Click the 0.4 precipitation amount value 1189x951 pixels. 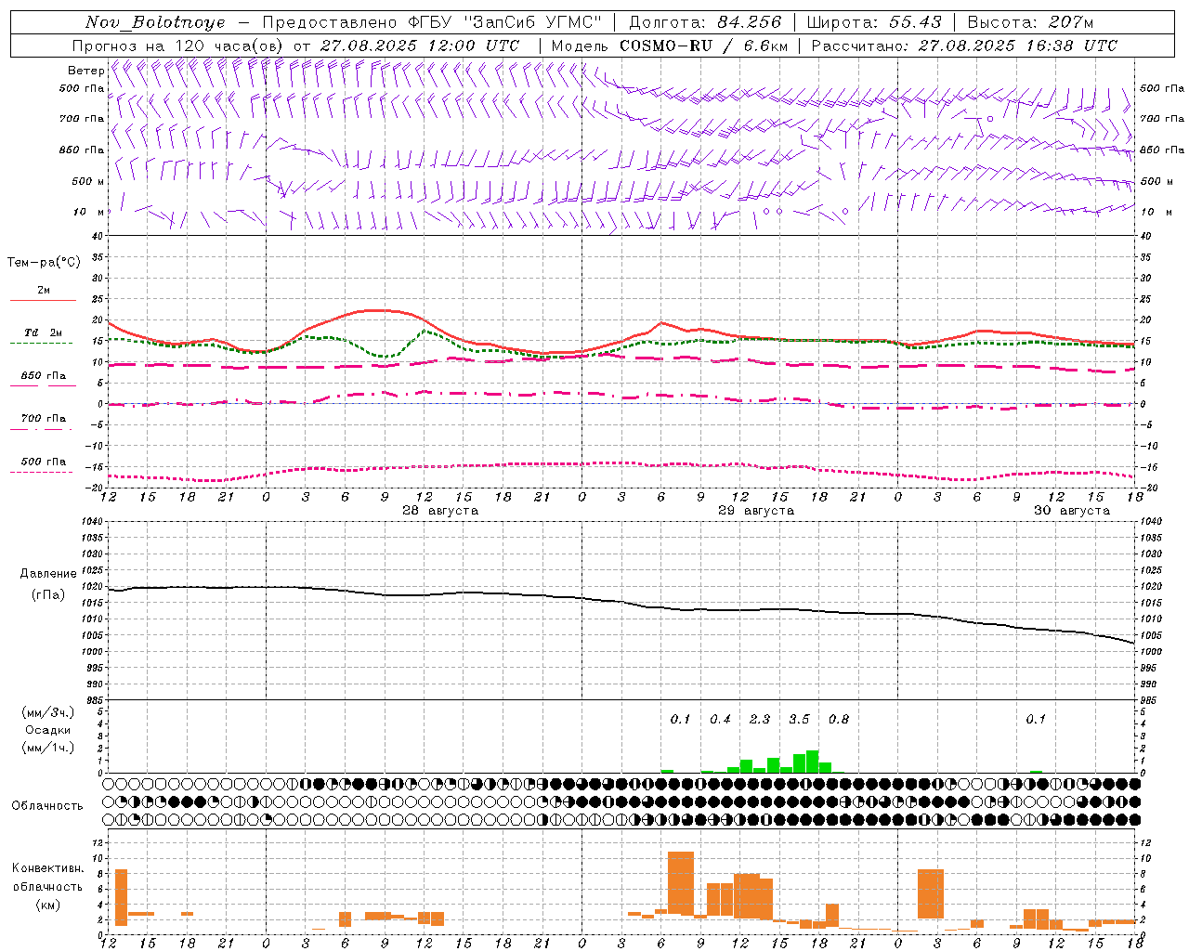tap(720, 719)
